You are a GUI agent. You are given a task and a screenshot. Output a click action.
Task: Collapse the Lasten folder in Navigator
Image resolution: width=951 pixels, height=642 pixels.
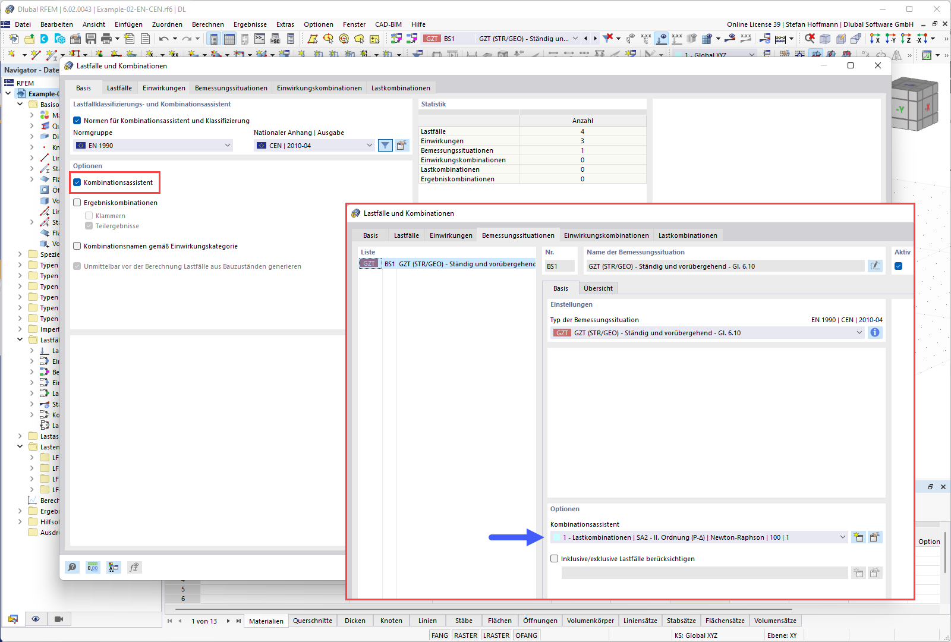pos(20,447)
